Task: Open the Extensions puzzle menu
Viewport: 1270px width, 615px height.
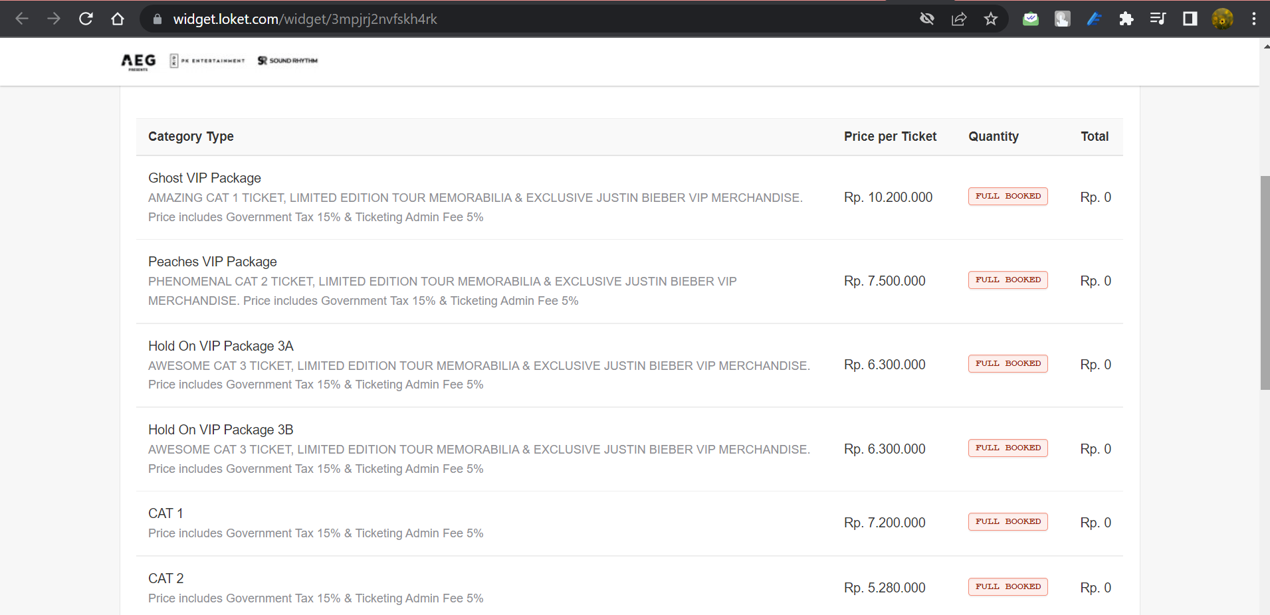Action: (x=1126, y=19)
